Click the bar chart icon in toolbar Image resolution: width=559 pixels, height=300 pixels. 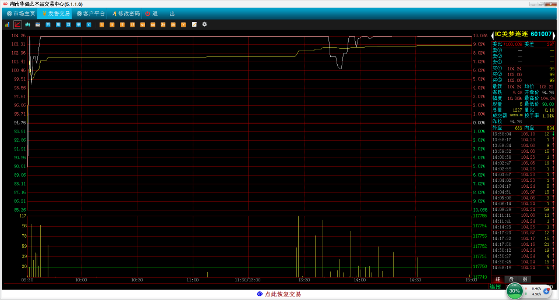pos(7,24)
